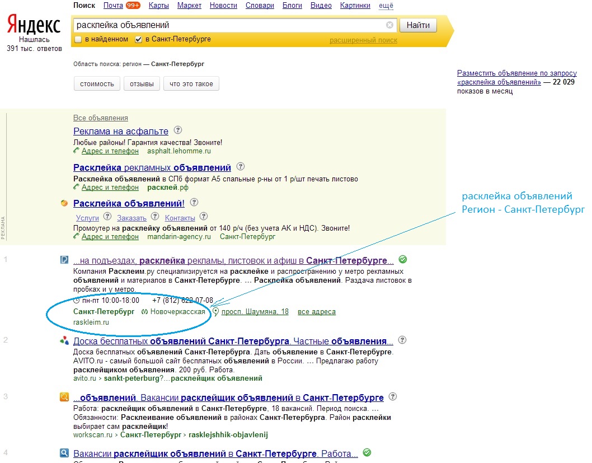Image resolution: width=592 pixels, height=463 pixels.
Task: Click the metro icon next to Новочеркасская
Action: [x=144, y=312]
